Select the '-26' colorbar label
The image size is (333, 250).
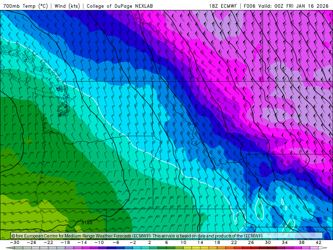click(x=32, y=242)
